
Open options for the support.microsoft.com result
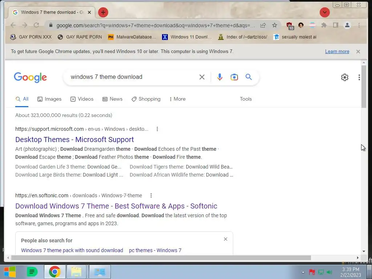(x=157, y=129)
